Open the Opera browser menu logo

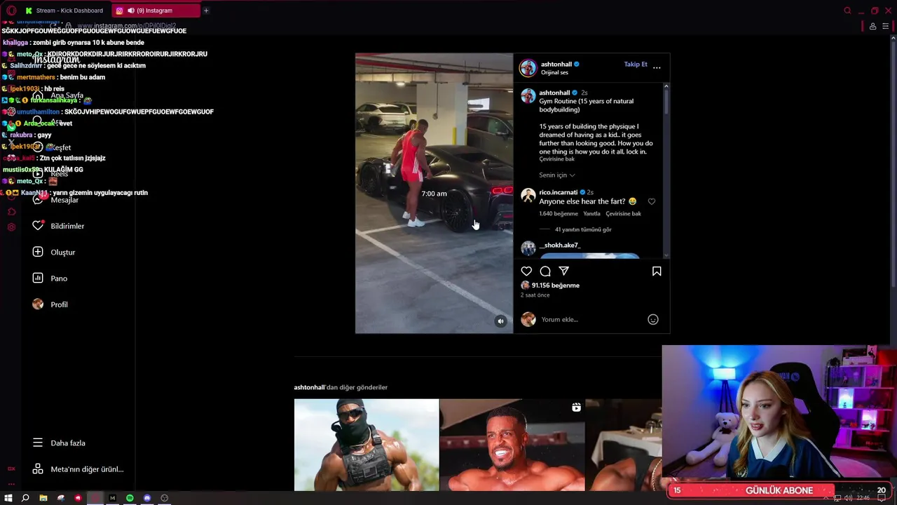pos(11,11)
